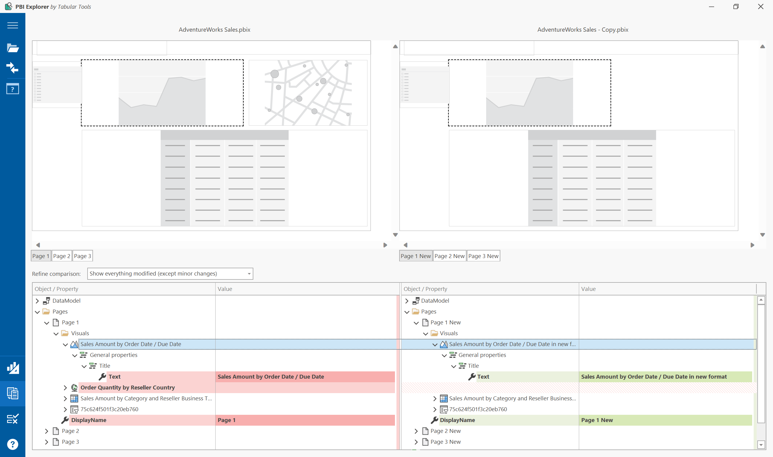Click map icon of Order Quantity by Reseller

pyautogui.click(x=74, y=387)
